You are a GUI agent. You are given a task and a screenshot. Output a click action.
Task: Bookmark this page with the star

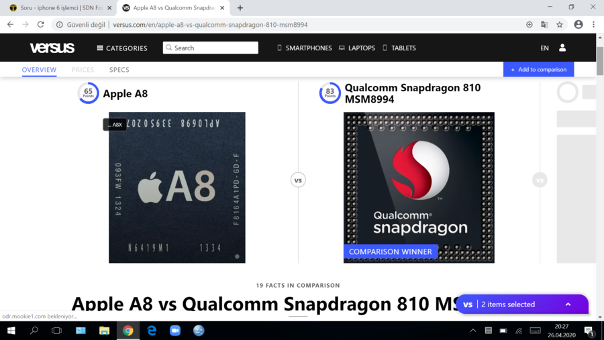click(x=560, y=25)
